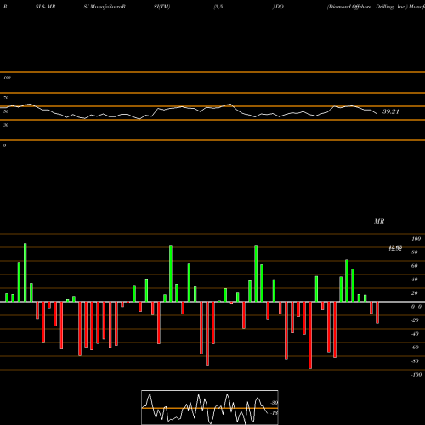
Task: Click the -80 tick on MR axis
Action: (x=415, y=361)
